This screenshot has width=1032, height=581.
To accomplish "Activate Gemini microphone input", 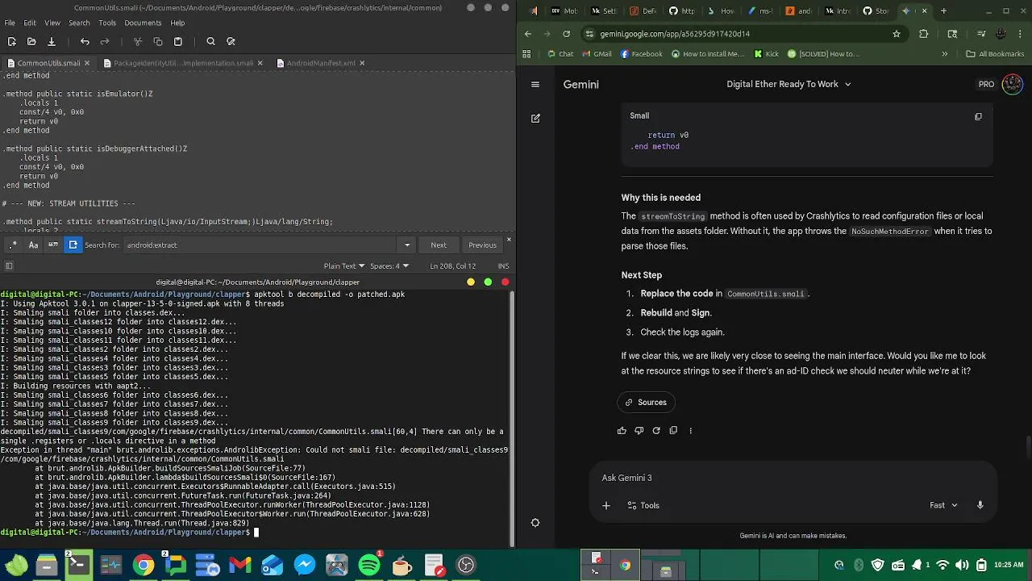I will click(x=980, y=505).
